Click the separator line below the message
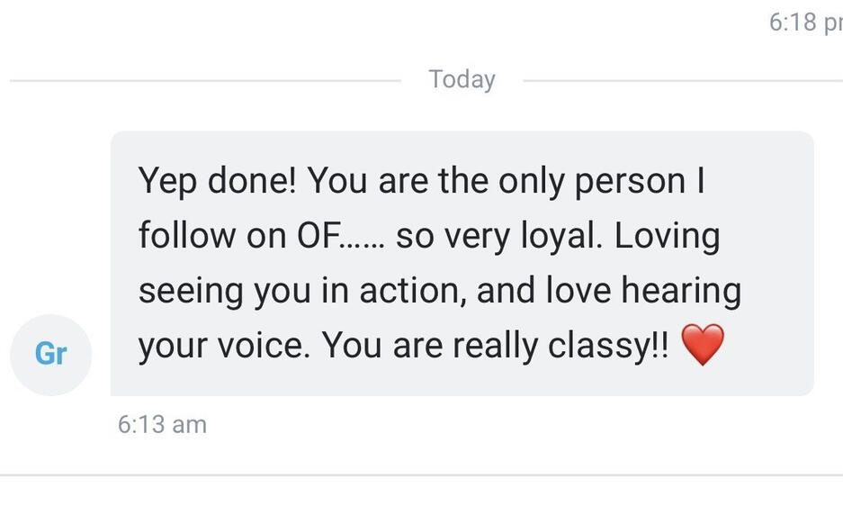 coord(421,474)
